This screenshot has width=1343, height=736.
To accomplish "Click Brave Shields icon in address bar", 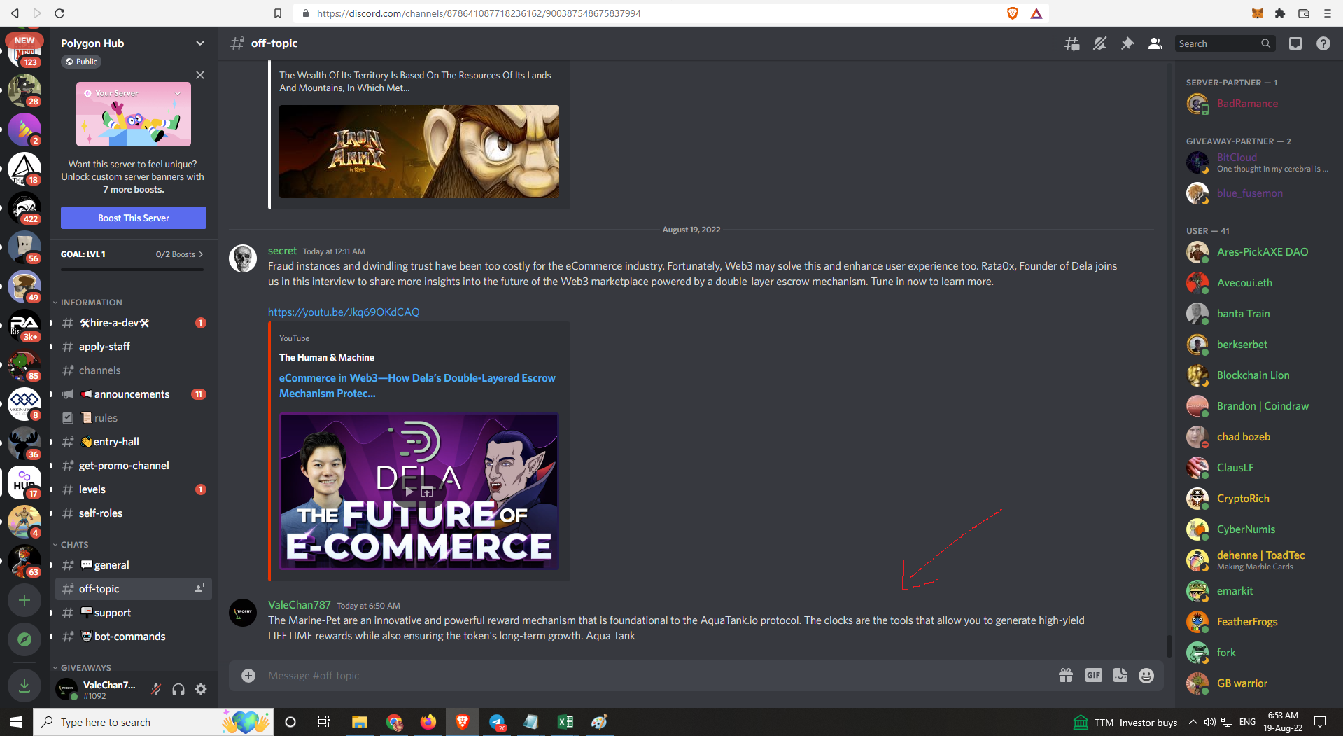I will point(1012,13).
